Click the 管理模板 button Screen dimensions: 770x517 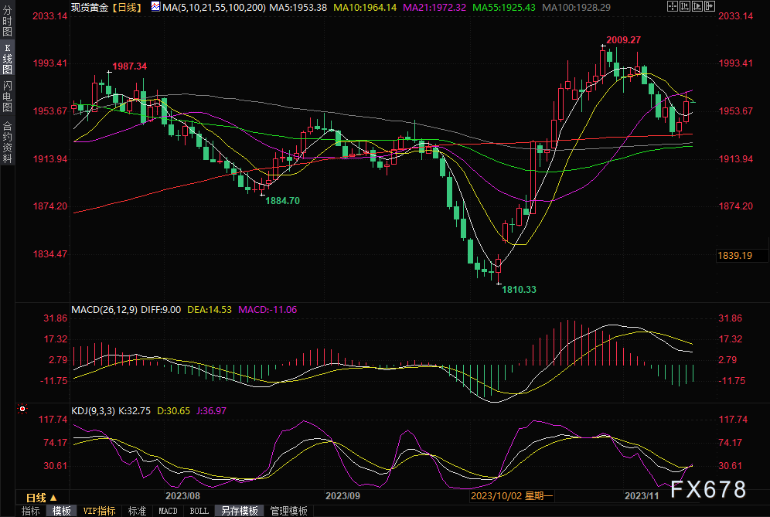click(x=289, y=511)
